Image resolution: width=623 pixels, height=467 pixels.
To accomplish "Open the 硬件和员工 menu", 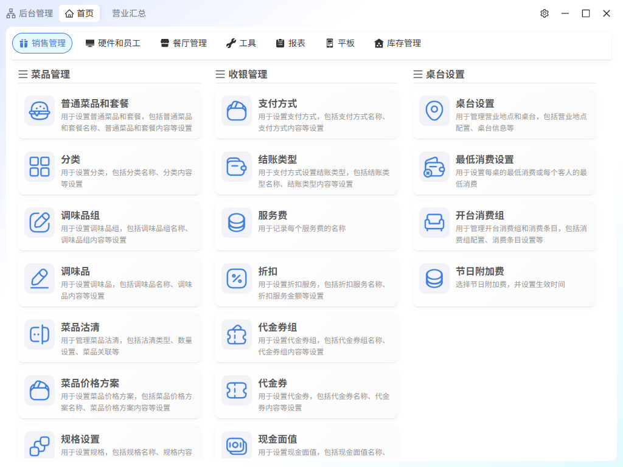I will [x=113, y=43].
